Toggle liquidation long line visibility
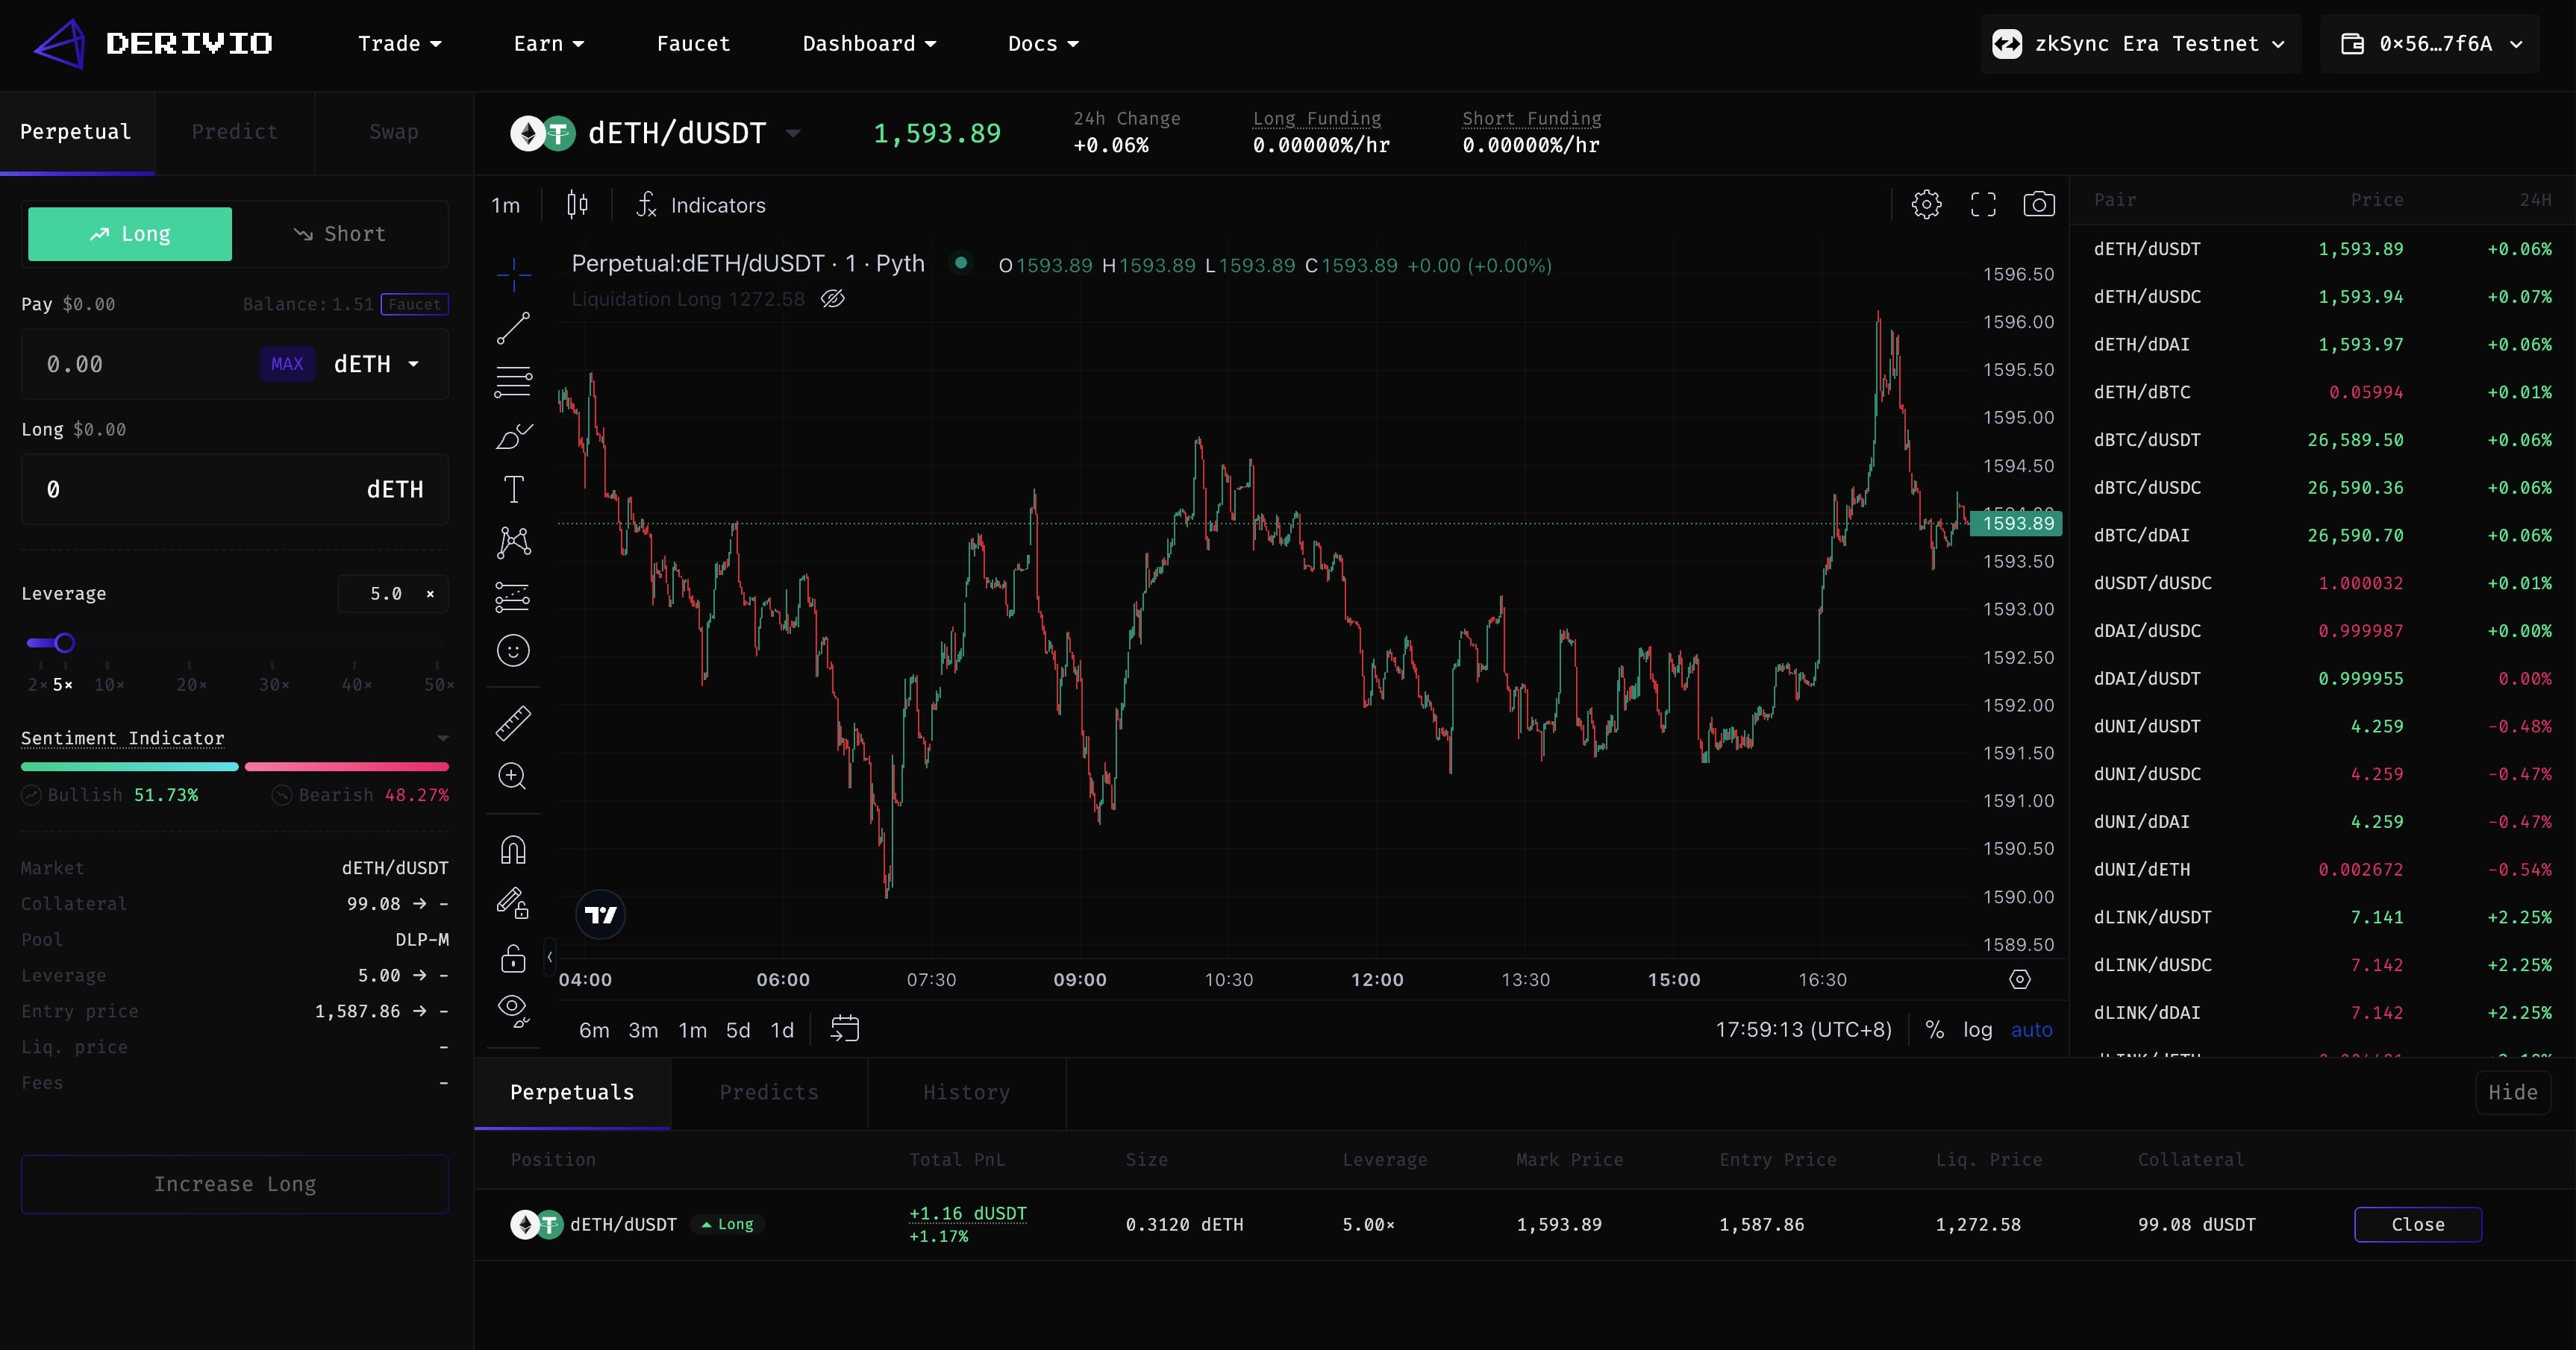Image resolution: width=2576 pixels, height=1350 pixels. [x=833, y=299]
